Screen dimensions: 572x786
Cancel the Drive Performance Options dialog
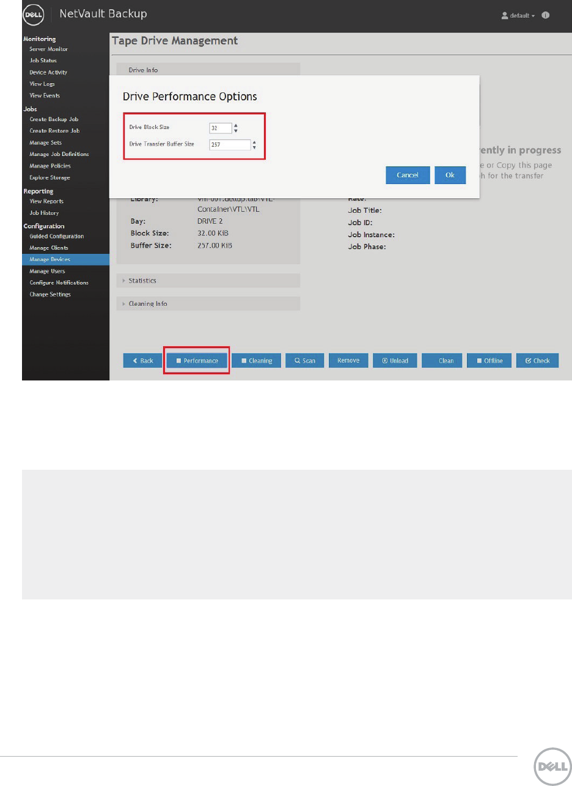coord(408,175)
